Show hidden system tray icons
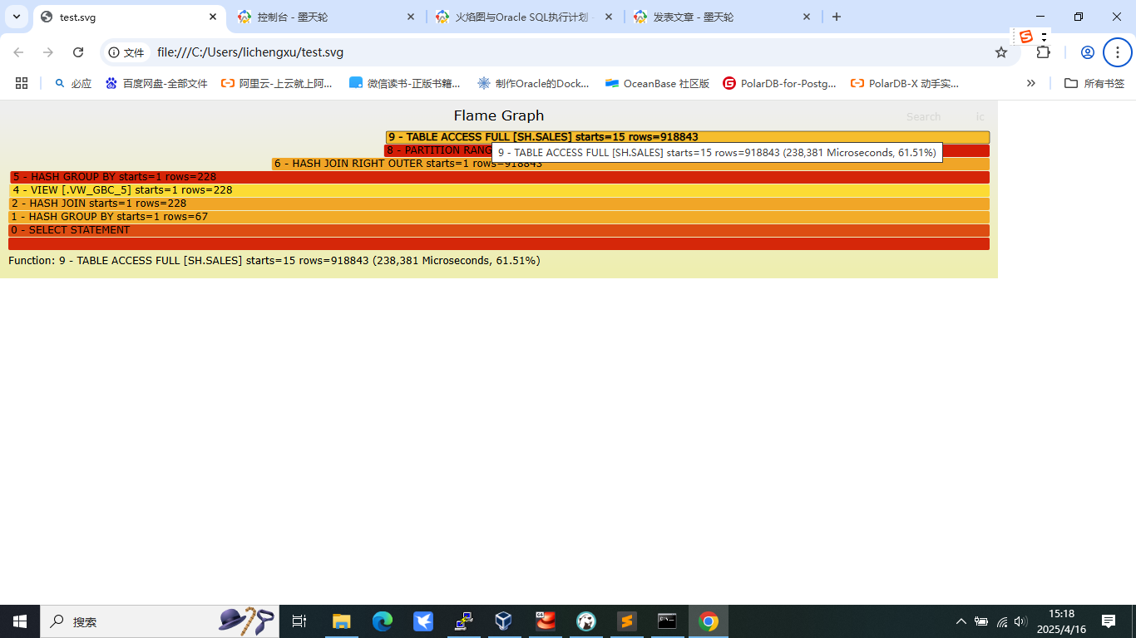 pos(961,621)
